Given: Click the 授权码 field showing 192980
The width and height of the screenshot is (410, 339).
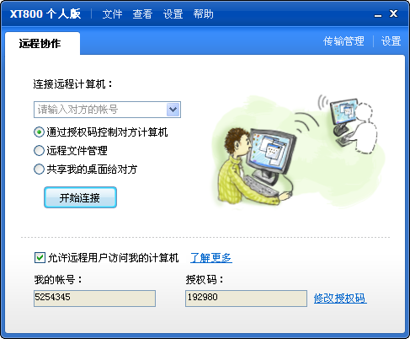Looking at the screenshot, I should (x=246, y=299).
